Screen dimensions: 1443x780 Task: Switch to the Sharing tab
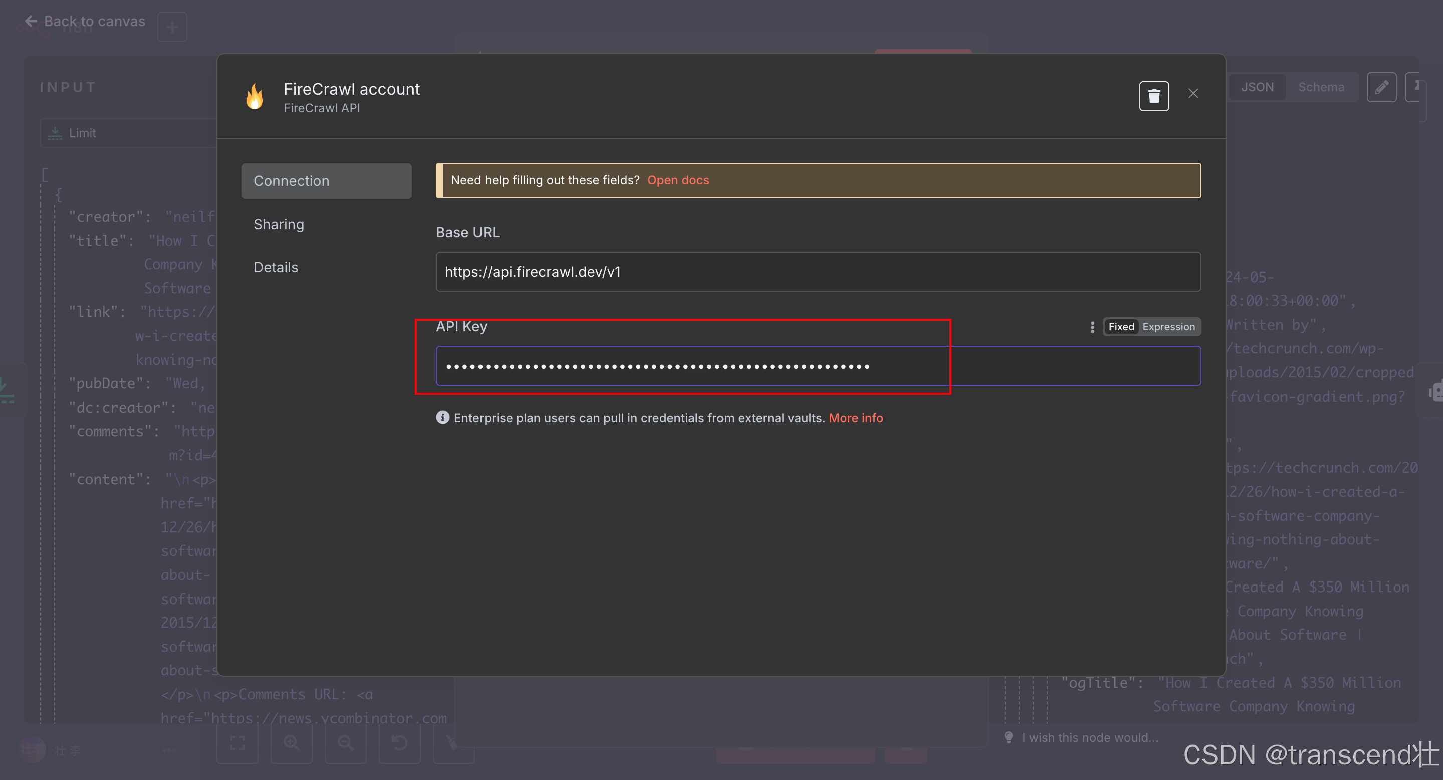(x=279, y=224)
